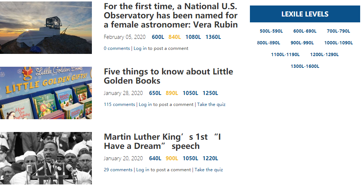Open 0 comments on the observatory article

117,48
